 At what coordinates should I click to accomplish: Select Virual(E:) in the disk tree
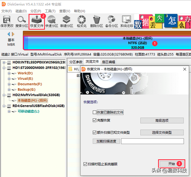click(25, 79)
